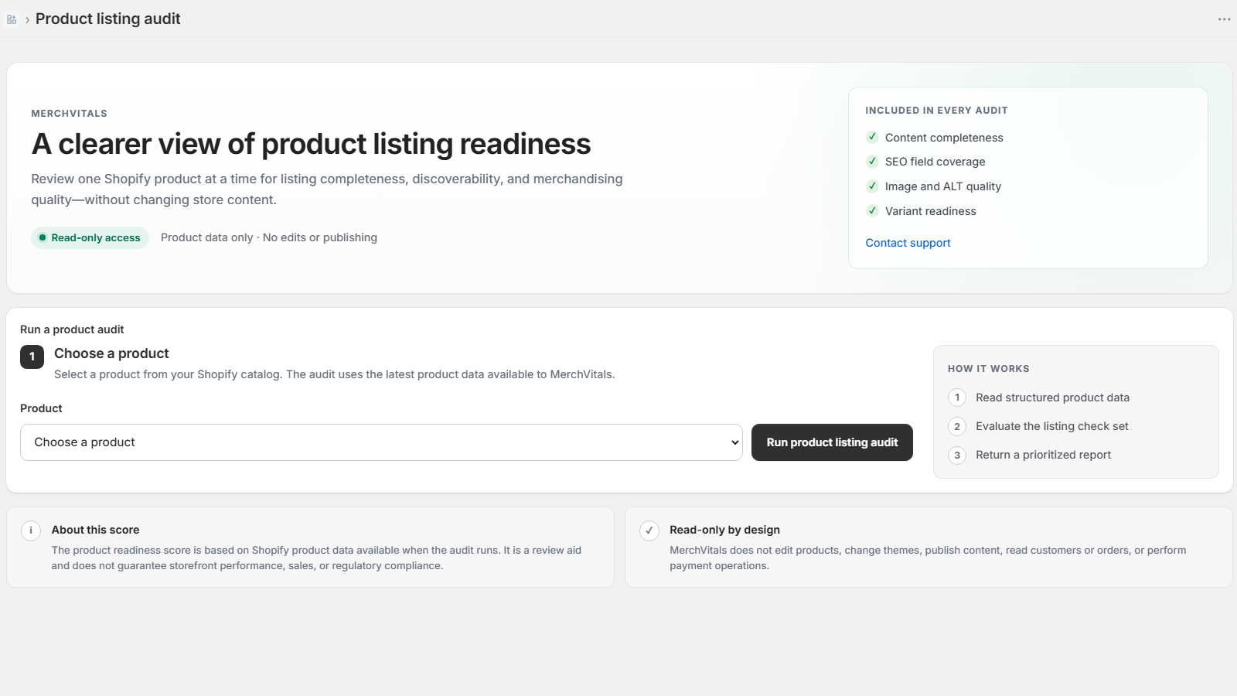Click the checkmark beside Content completeness
This screenshot has width=1237, height=696.
tap(872, 137)
